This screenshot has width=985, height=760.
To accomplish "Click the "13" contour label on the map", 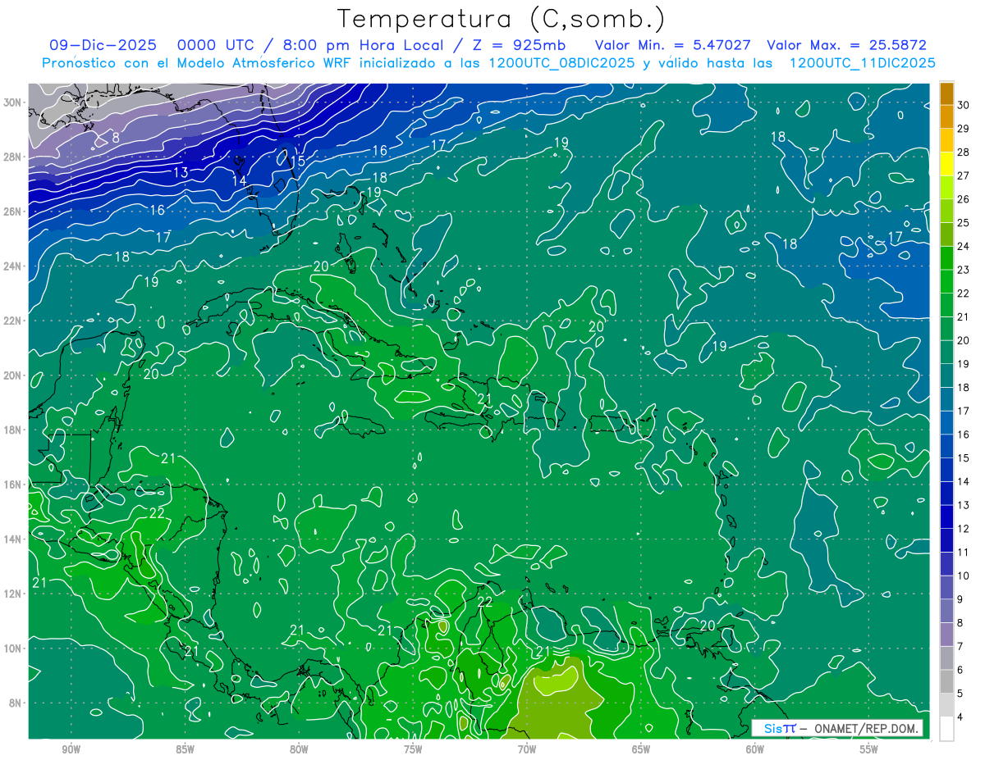I will pos(181,172).
